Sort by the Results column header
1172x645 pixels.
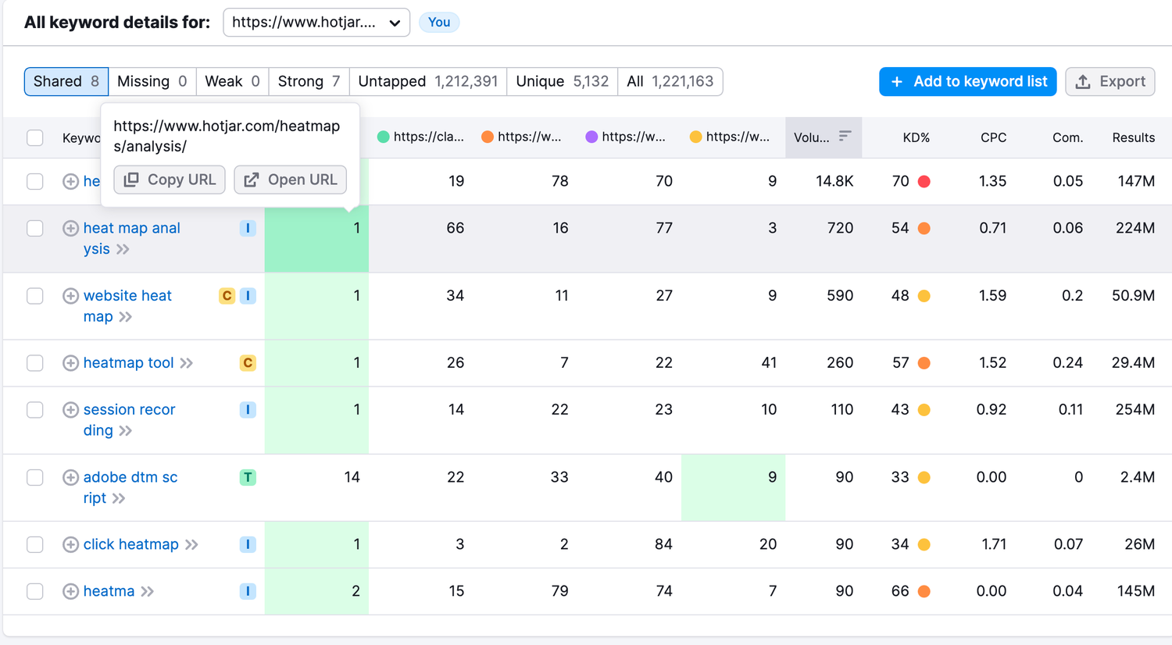pyautogui.click(x=1133, y=138)
